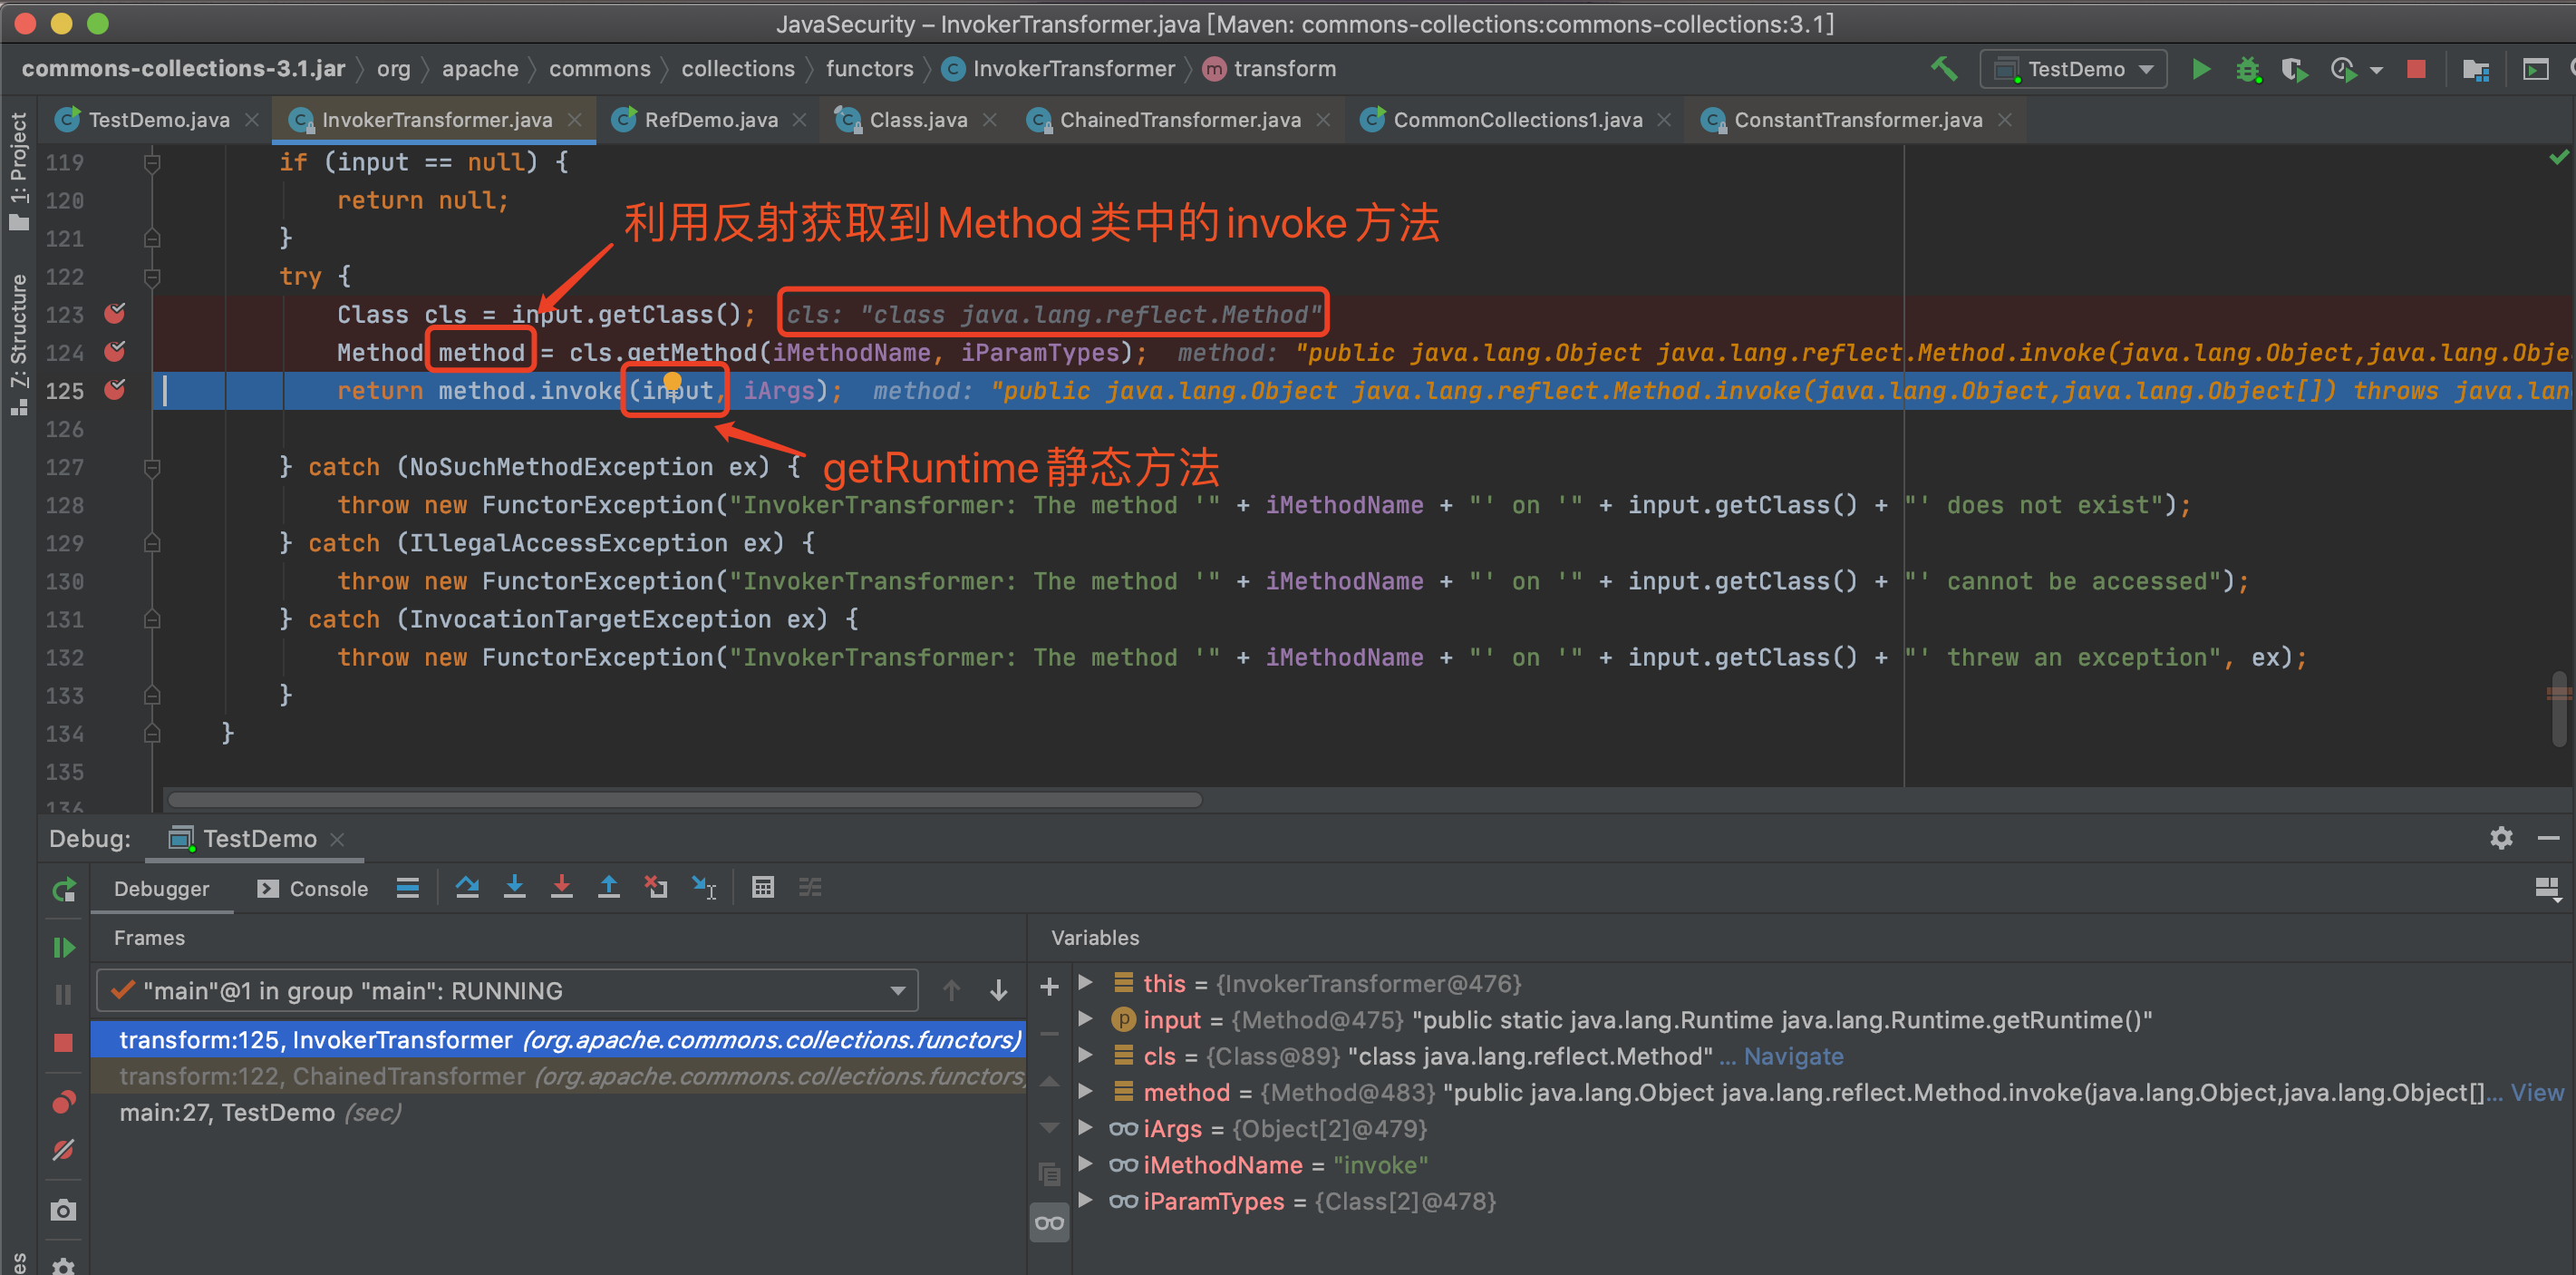The height and width of the screenshot is (1275, 2576).
Task: Switch to the ChainedTransformer.java tab
Action: click(x=1179, y=120)
